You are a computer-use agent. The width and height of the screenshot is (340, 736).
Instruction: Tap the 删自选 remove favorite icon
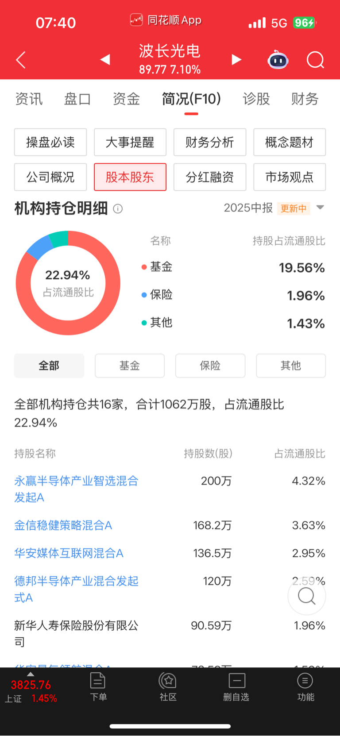tap(236, 686)
